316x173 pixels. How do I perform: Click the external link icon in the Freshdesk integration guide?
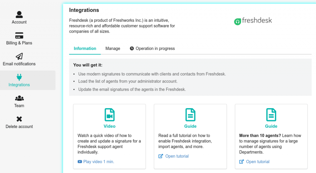click(x=160, y=156)
